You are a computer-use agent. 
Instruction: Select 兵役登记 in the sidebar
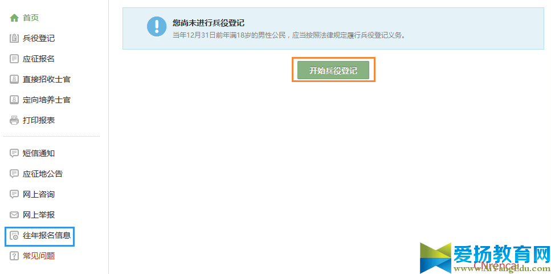coord(39,38)
